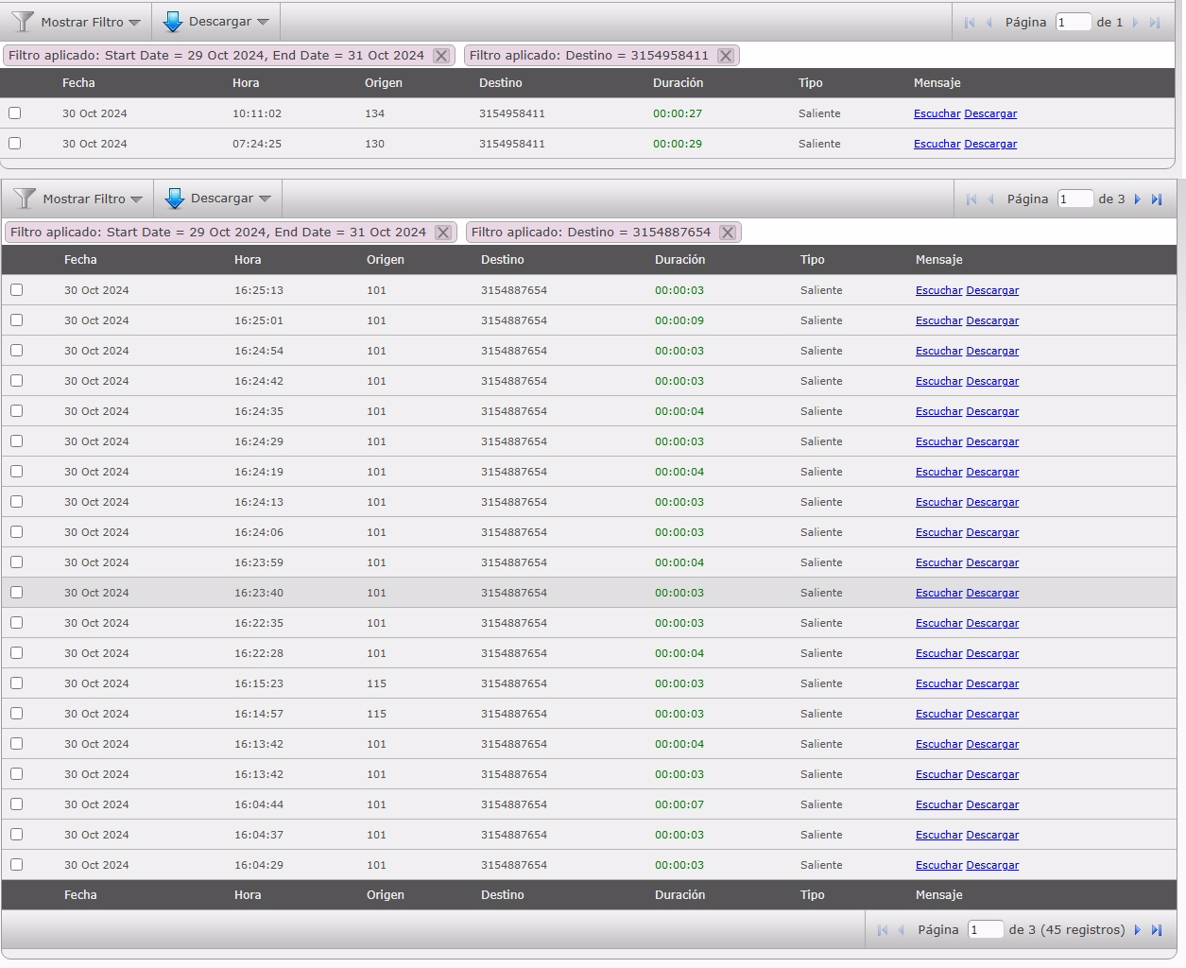This screenshot has height=968, width=1186.
Task: Clear the date filter in the lower table
Action: [442, 233]
